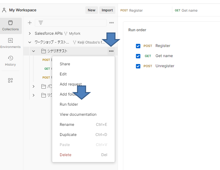This screenshot has height=170, width=220.
Task: Choose Duplicate in the context menu
Action: point(68,135)
